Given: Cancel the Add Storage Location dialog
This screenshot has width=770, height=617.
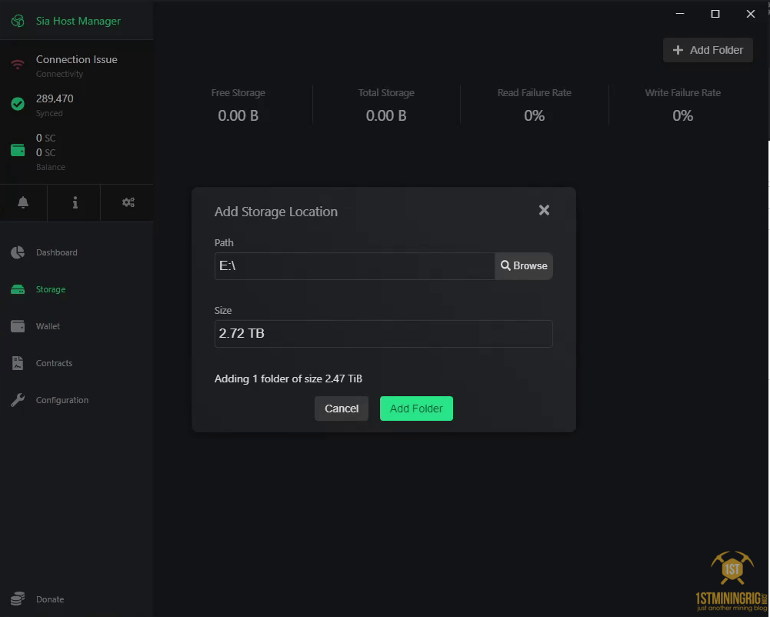Looking at the screenshot, I should point(342,409).
